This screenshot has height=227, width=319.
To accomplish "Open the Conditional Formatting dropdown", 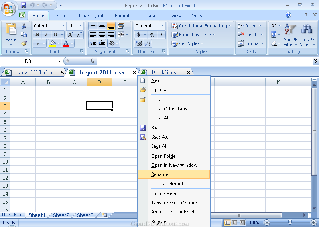I will (x=201, y=26).
